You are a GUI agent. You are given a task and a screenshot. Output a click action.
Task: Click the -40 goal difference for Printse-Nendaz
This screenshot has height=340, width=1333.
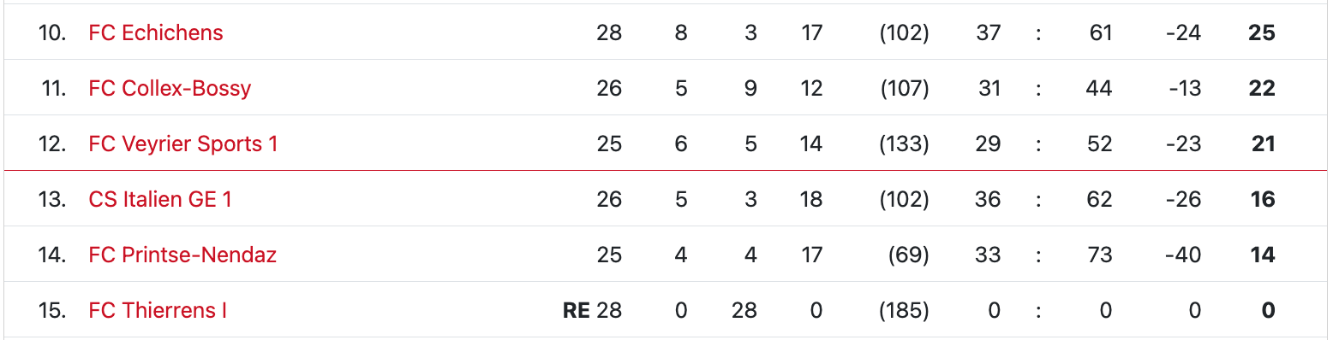[x=1183, y=255]
